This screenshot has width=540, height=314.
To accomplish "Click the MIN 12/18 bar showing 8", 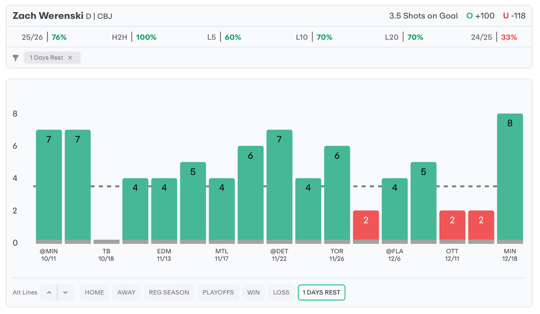I will [x=509, y=179].
